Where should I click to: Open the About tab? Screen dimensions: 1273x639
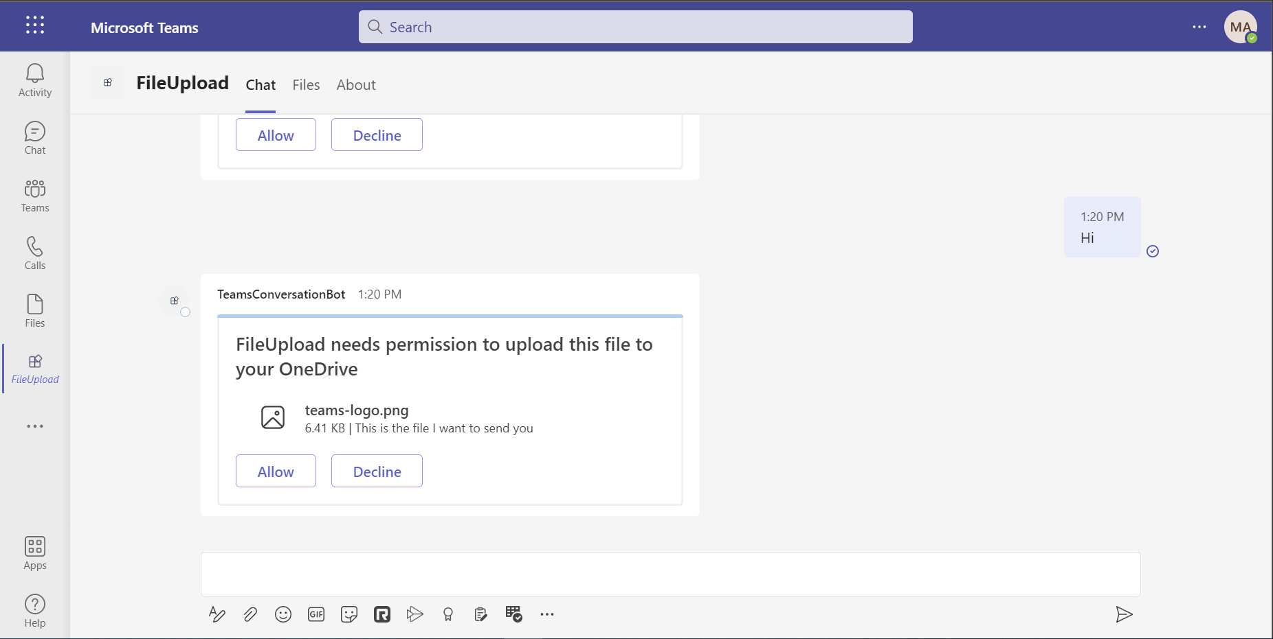coord(356,84)
